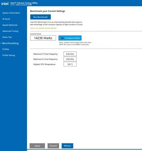
Task: Select Benchmarking in sidebar
Action: tap(10, 43)
